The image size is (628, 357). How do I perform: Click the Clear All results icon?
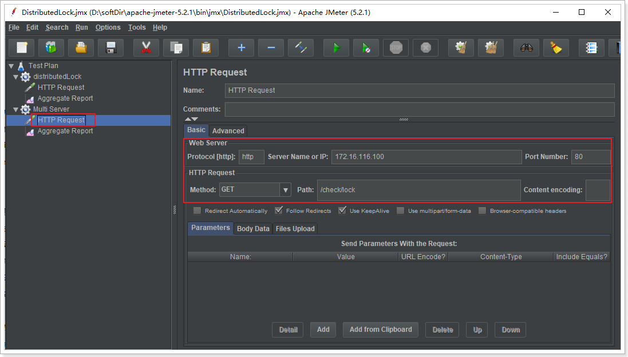coord(491,48)
